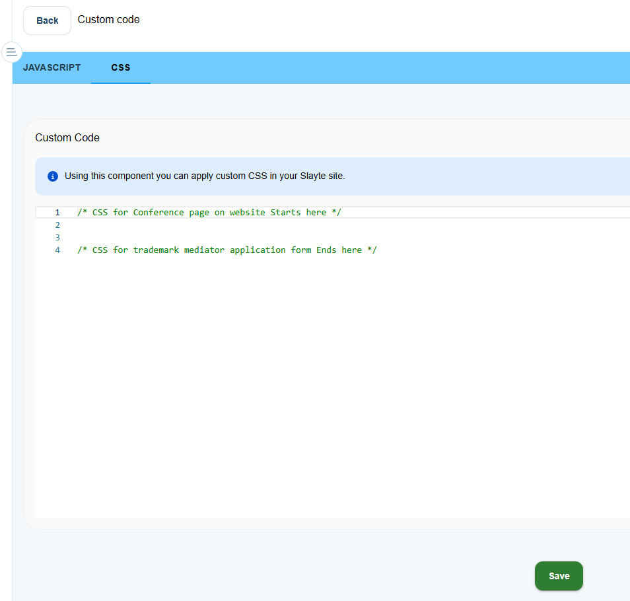Click line number 2 in the gutter
630x601 pixels.
pos(57,225)
